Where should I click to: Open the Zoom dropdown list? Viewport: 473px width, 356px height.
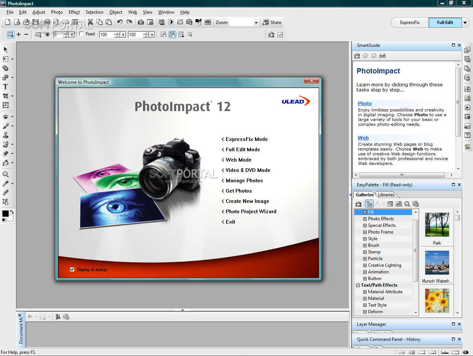256,23
